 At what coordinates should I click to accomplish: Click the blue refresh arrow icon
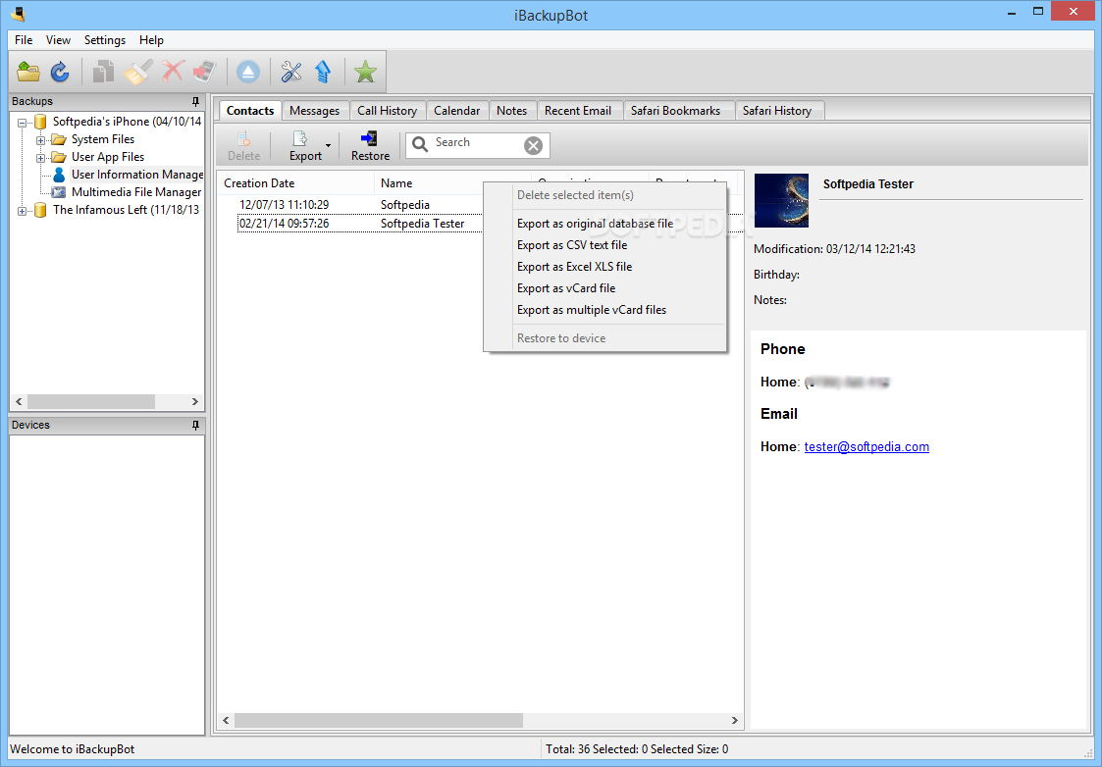point(61,71)
